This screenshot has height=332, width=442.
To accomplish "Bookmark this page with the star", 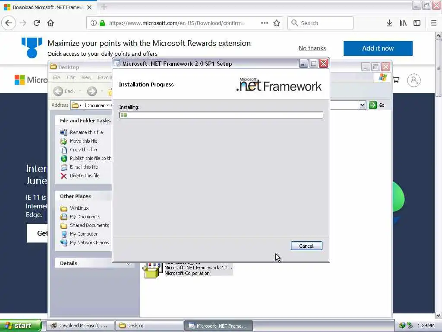I will click(x=277, y=23).
